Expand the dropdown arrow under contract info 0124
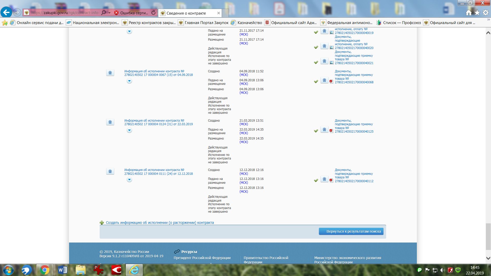The image size is (491, 276). point(129,130)
